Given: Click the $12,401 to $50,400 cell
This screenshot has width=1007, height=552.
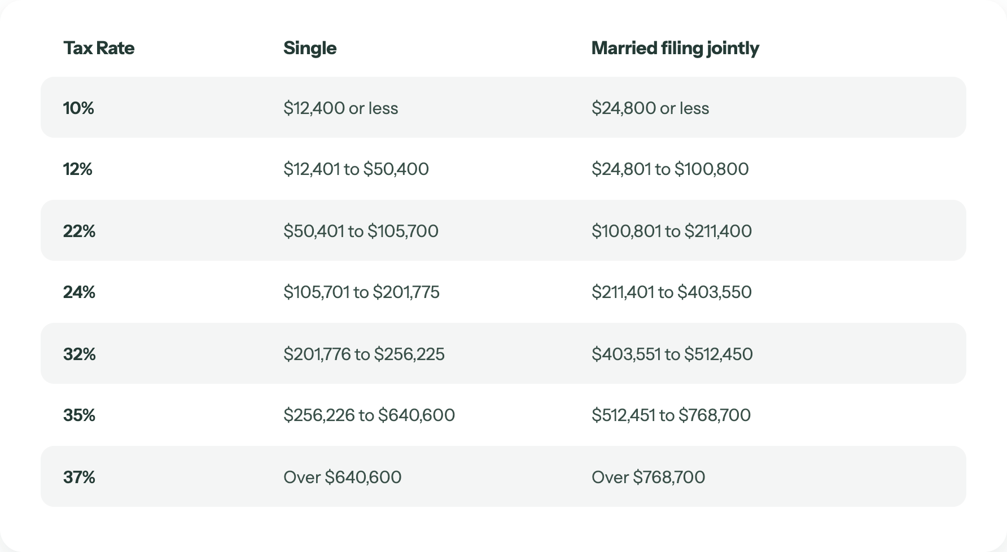Looking at the screenshot, I should [356, 169].
